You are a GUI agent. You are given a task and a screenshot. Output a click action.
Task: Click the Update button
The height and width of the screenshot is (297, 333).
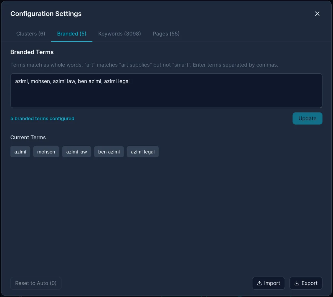(x=307, y=118)
